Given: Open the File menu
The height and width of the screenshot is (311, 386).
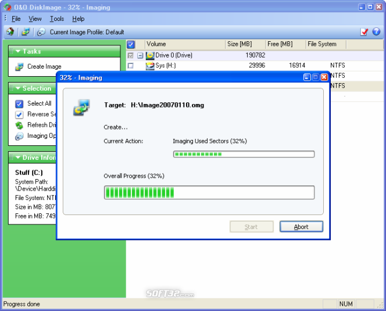Looking at the screenshot, I should (16, 19).
